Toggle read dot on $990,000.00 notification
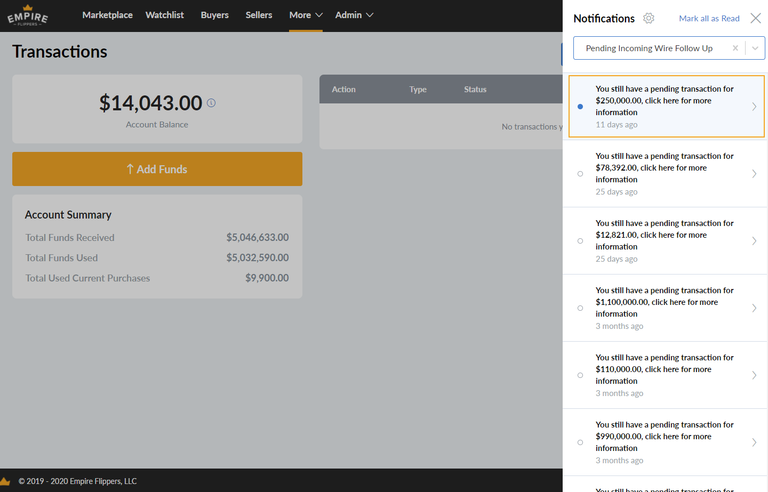This screenshot has width=768, height=492. point(580,442)
